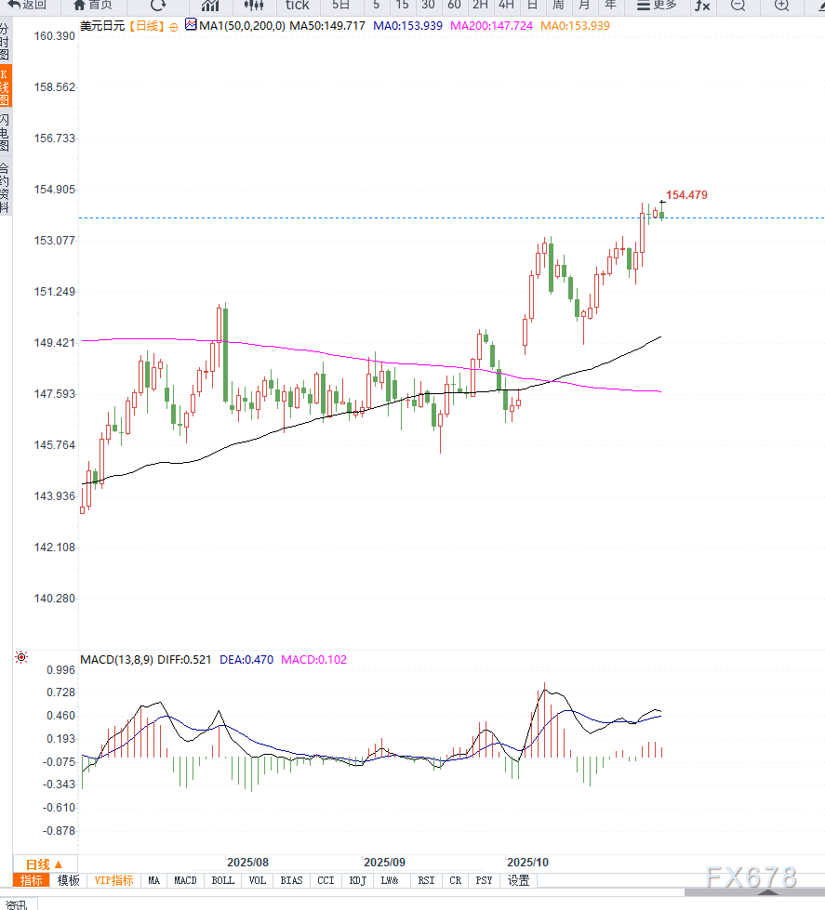The height and width of the screenshot is (910, 825).
Task: Open the 日线 period dropdown at bottom
Action: coord(44,864)
